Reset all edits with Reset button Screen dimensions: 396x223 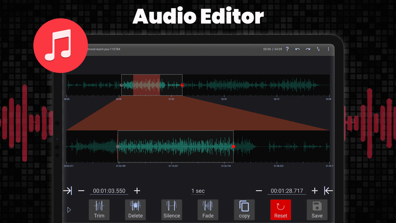click(280, 210)
